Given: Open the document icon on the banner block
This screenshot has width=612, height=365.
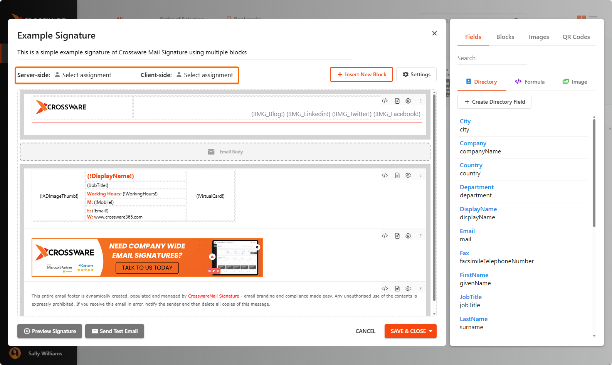Looking at the screenshot, I should click(x=397, y=236).
